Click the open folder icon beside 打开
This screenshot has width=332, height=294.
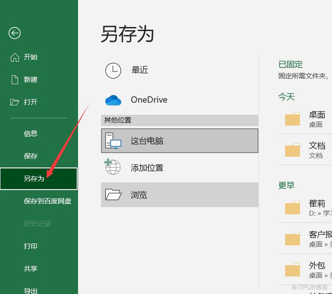point(14,102)
